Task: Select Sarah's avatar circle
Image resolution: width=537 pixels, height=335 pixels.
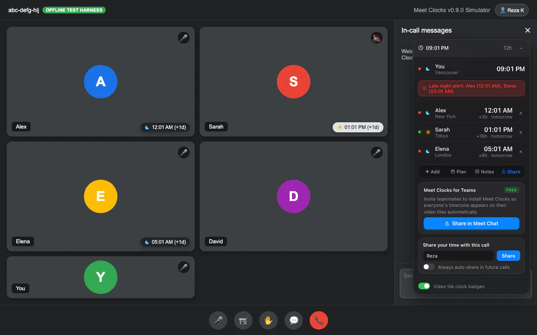Action: click(294, 82)
